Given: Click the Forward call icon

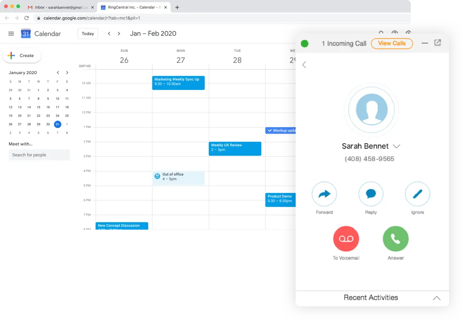Looking at the screenshot, I should pos(324,193).
